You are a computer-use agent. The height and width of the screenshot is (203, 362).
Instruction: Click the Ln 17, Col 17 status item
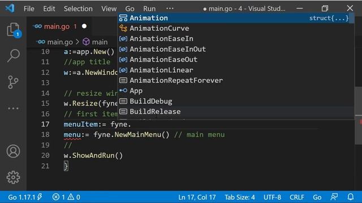tap(197, 197)
